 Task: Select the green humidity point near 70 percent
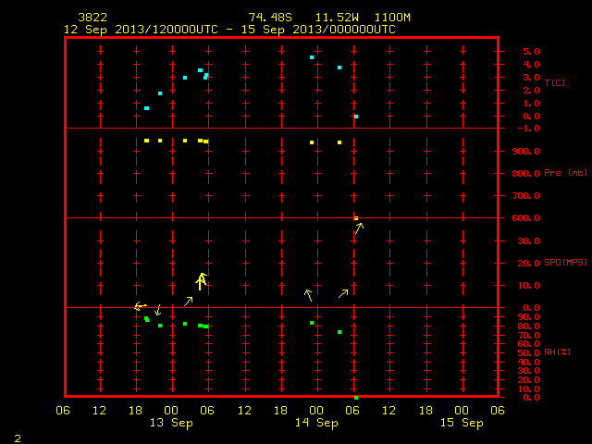click(339, 332)
